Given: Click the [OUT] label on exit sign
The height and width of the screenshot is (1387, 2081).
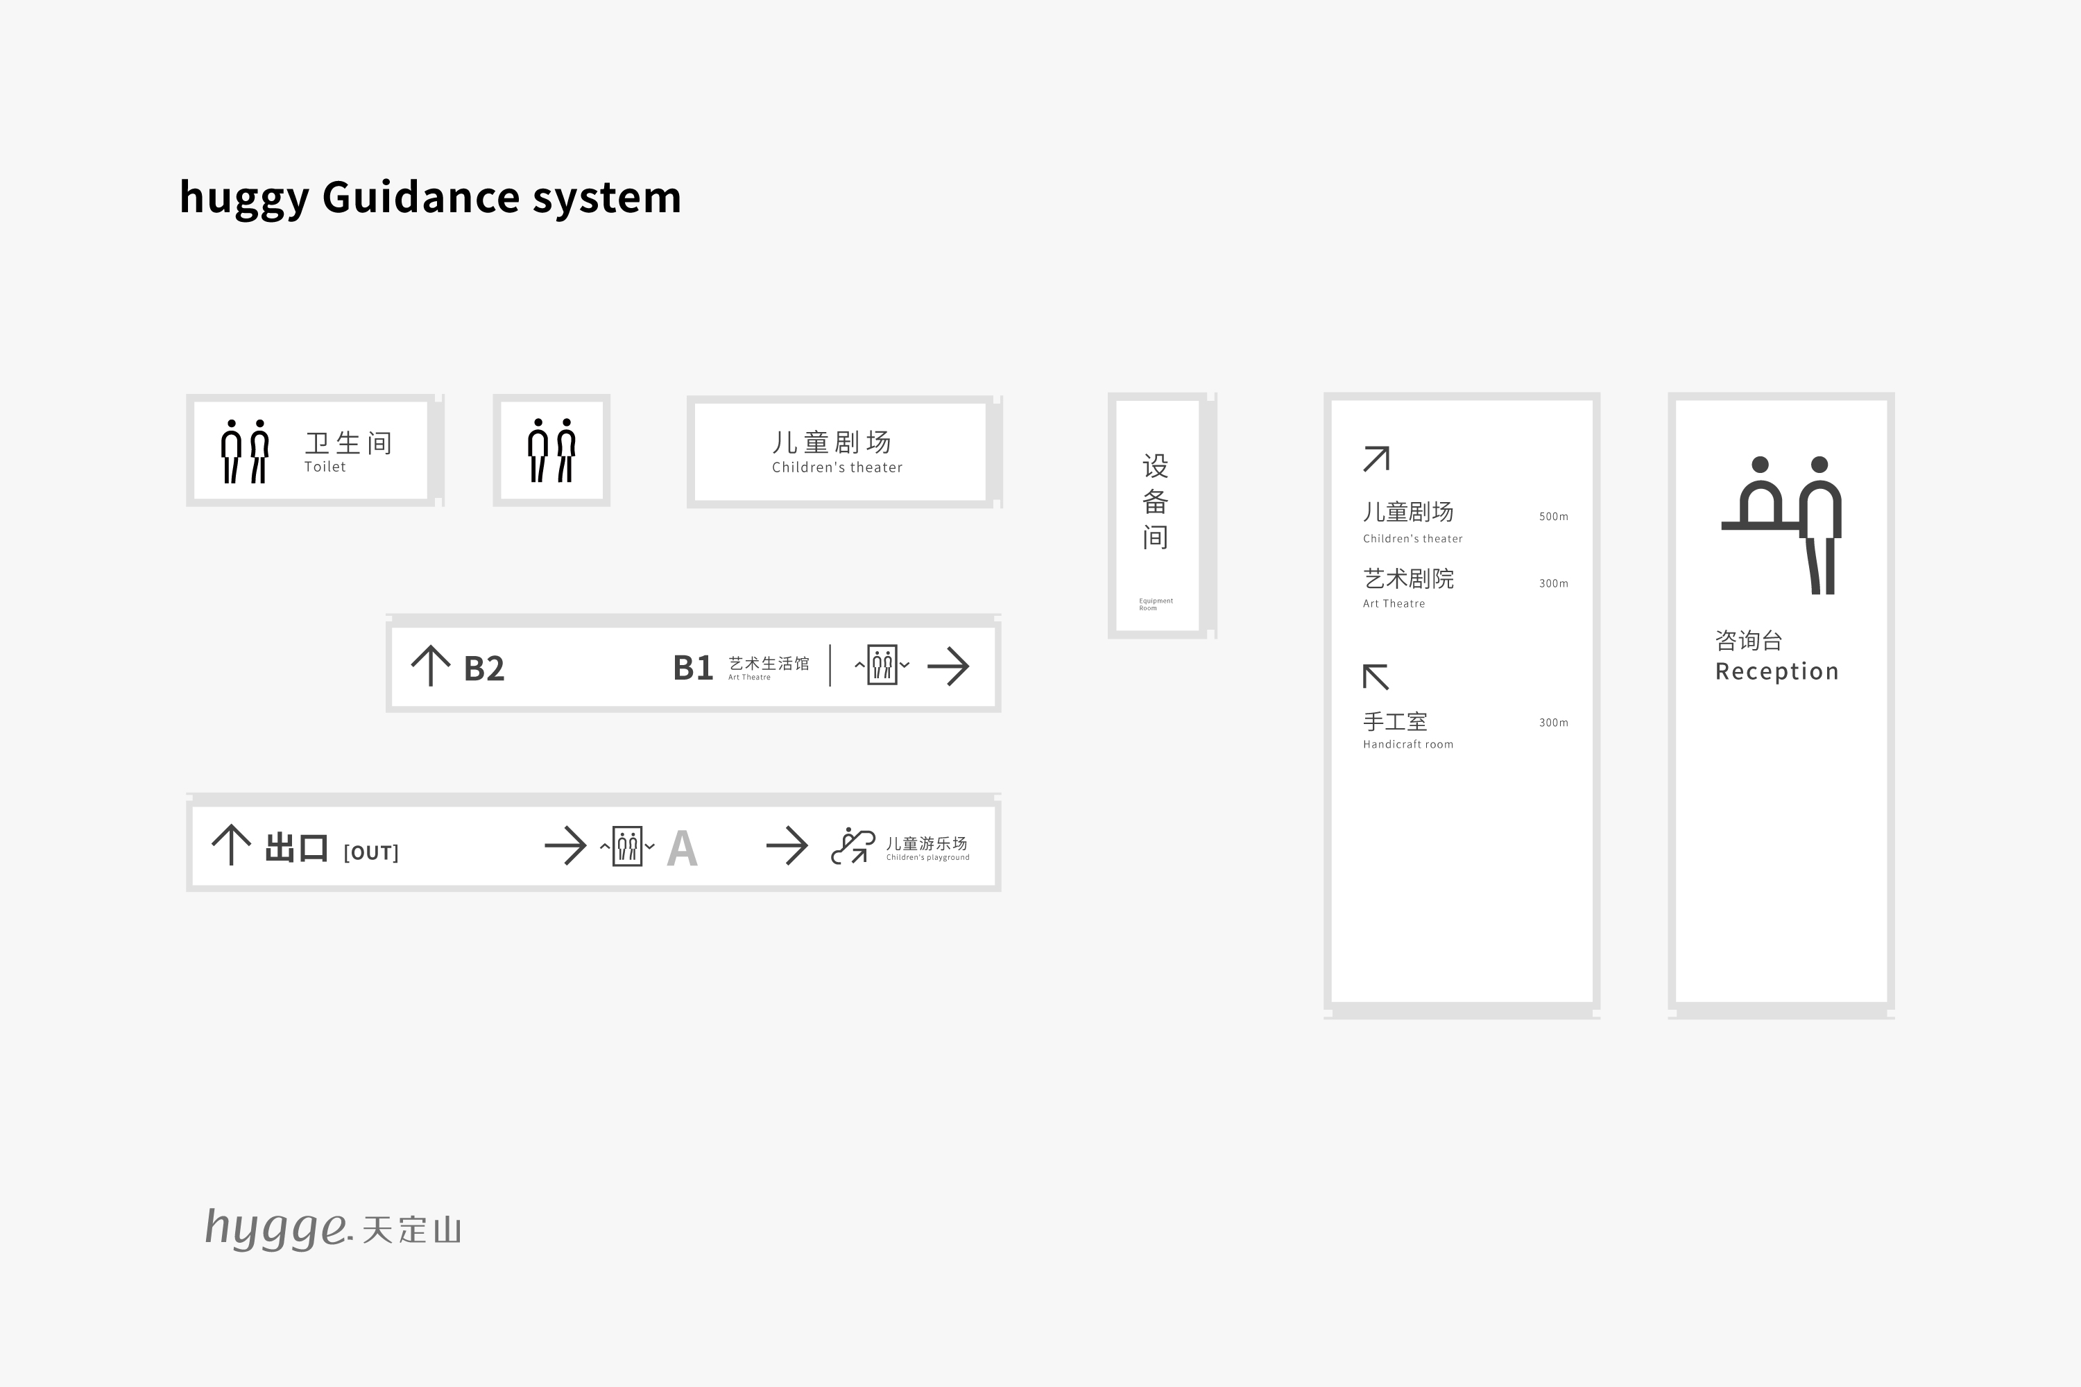Looking at the screenshot, I should [370, 853].
